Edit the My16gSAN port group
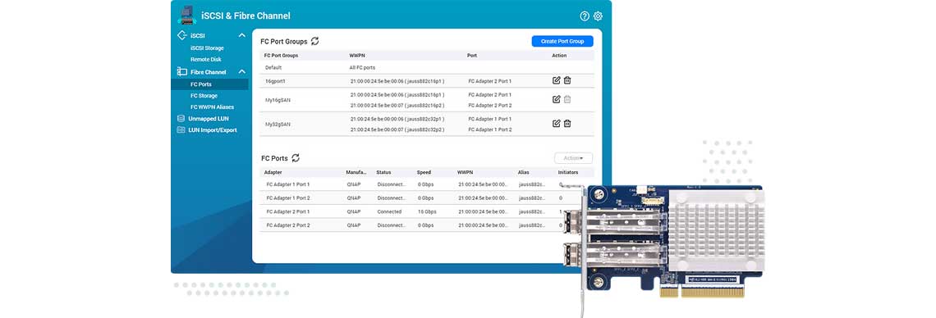Screen dimensions: 936x318 (x=557, y=99)
